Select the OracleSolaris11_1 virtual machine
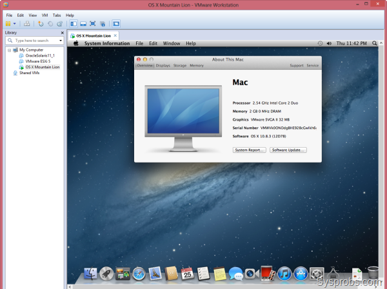 coord(40,55)
